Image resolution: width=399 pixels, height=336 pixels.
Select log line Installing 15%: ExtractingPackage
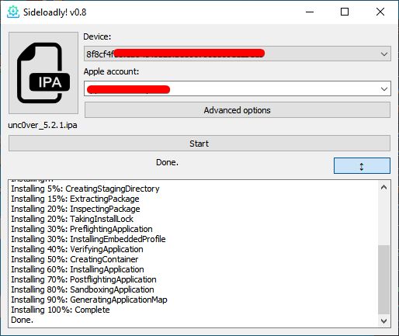pyautogui.click(x=75, y=199)
